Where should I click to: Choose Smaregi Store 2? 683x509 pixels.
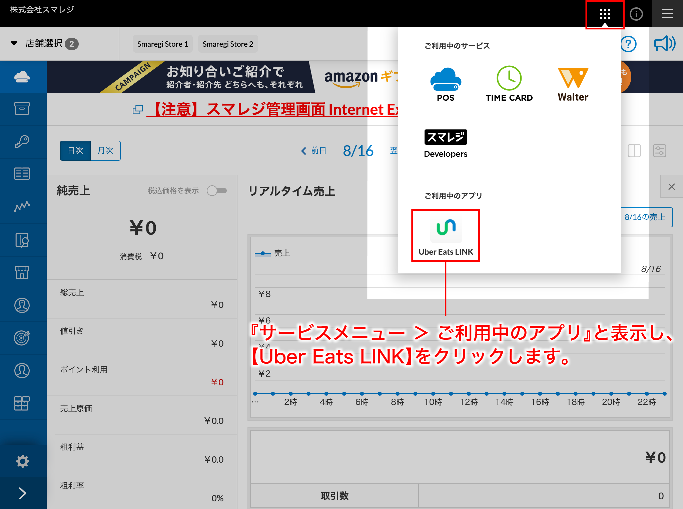228,44
